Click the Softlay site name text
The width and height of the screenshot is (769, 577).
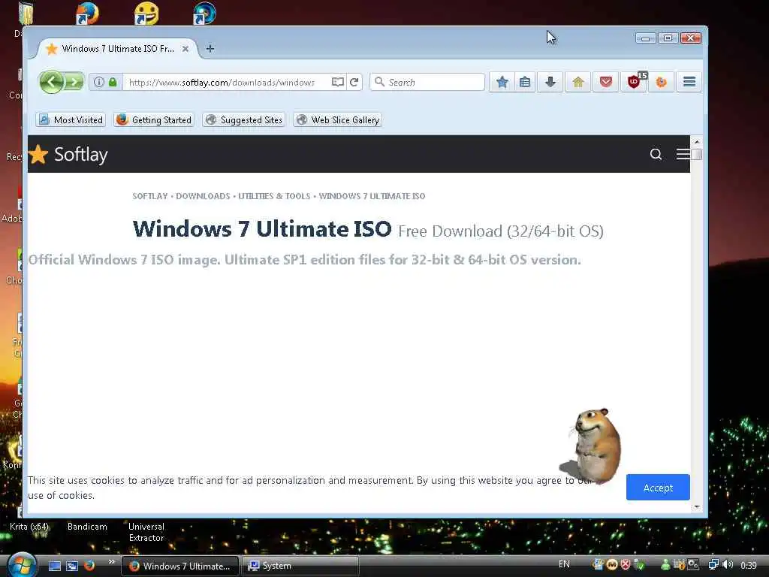(x=81, y=154)
